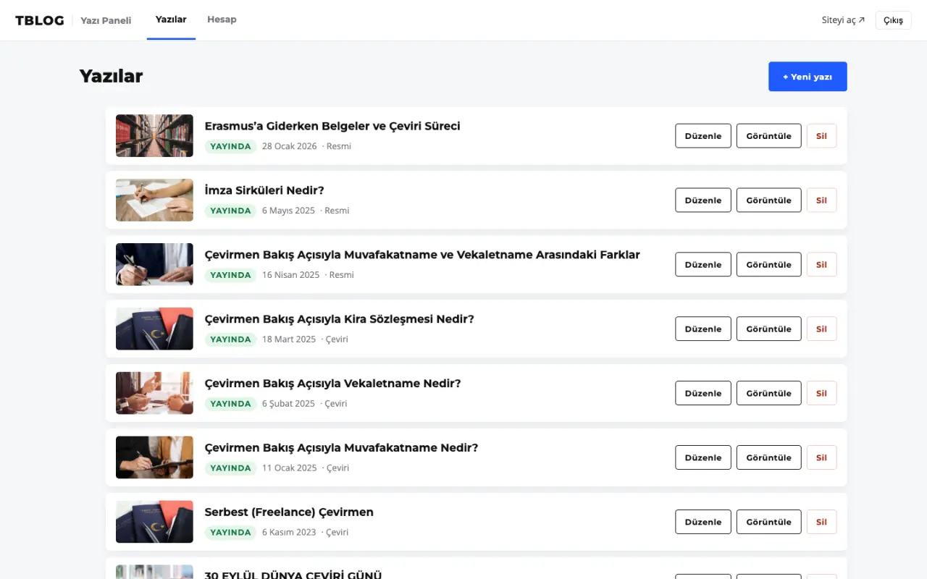Edit the Muvafakatname Nedir? post
This screenshot has height=579, width=927.
[703, 458]
